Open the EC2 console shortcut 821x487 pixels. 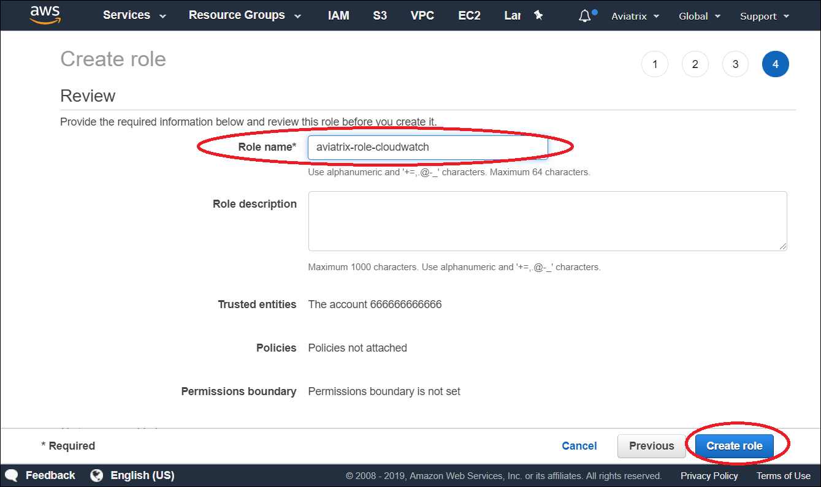point(469,15)
